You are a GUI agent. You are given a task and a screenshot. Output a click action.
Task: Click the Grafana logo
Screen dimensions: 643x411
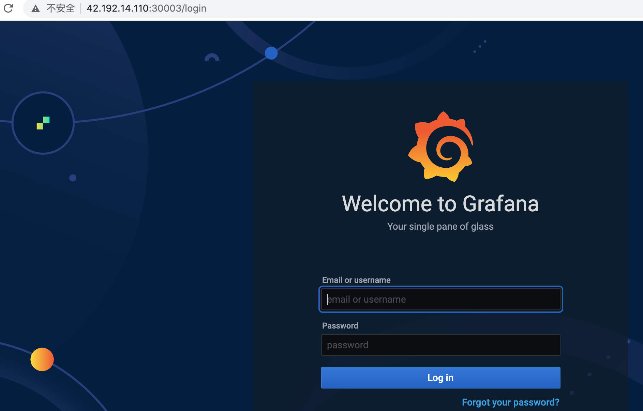coord(440,147)
